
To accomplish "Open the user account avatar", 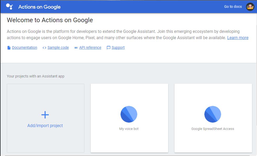I will tap(250, 7).
